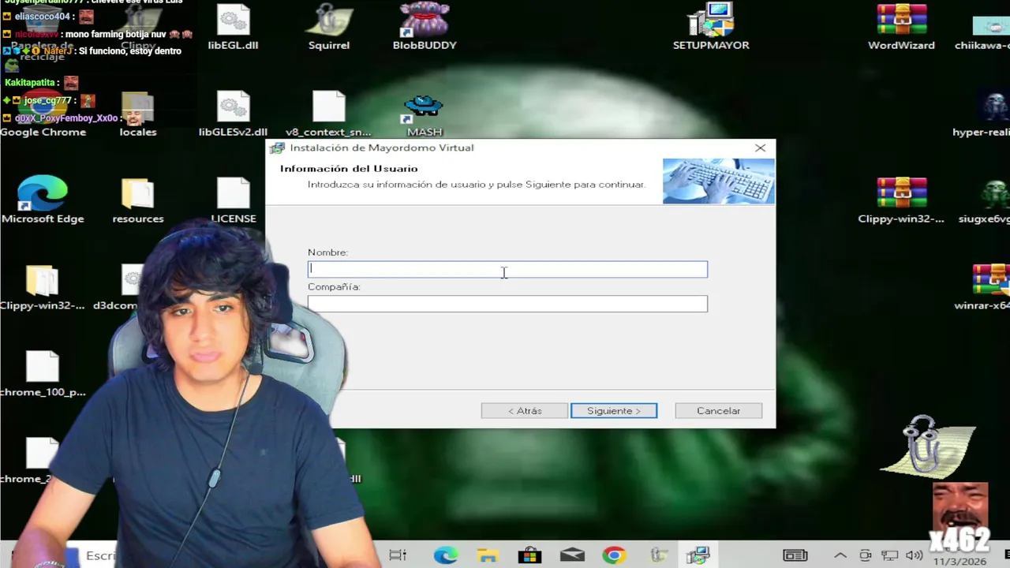Viewport: 1010px width, 568px height.
Task: Open network status in system tray
Action: point(890,555)
